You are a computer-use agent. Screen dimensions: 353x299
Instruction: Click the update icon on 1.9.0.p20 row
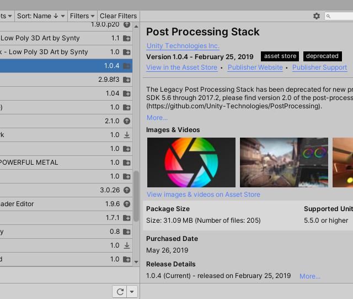127,24
